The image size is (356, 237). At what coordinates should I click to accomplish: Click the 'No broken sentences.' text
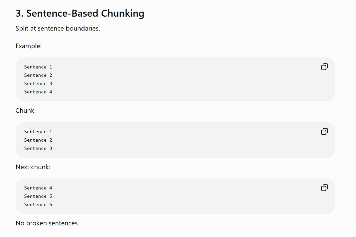pos(47,223)
